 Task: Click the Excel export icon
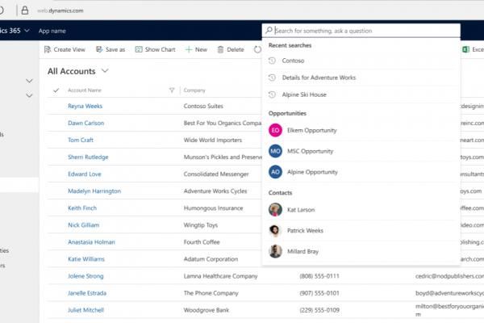466,49
